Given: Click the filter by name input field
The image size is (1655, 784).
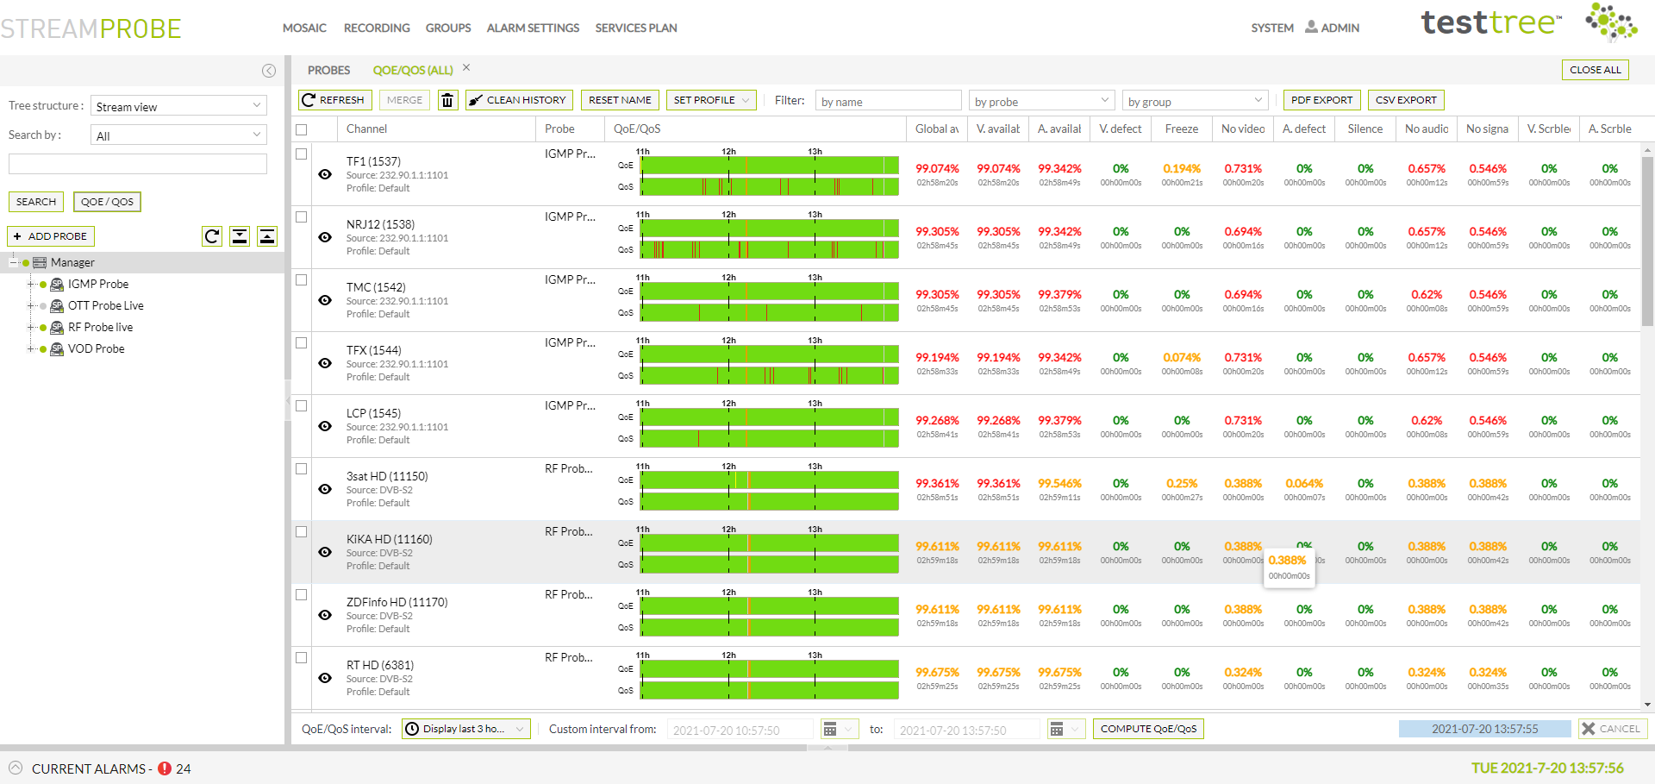Looking at the screenshot, I should pyautogui.click(x=888, y=101).
